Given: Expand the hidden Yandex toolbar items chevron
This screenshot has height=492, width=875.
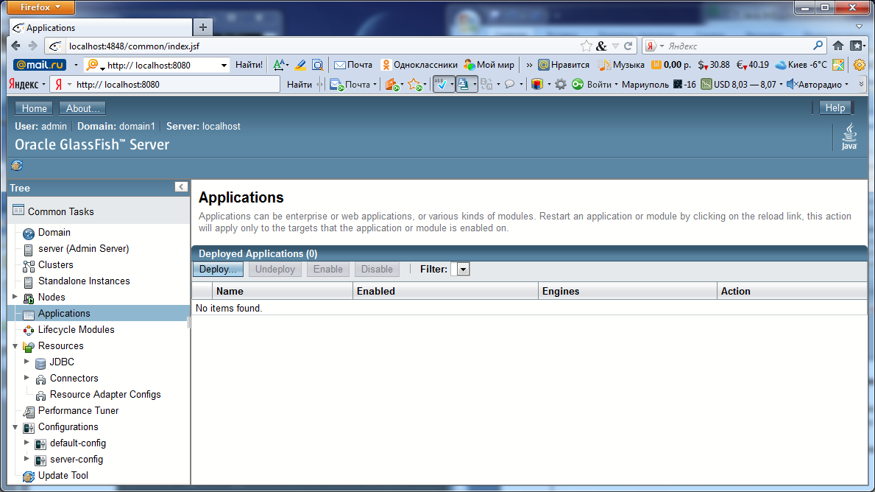Looking at the screenshot, I should click(x=861, y=84).
